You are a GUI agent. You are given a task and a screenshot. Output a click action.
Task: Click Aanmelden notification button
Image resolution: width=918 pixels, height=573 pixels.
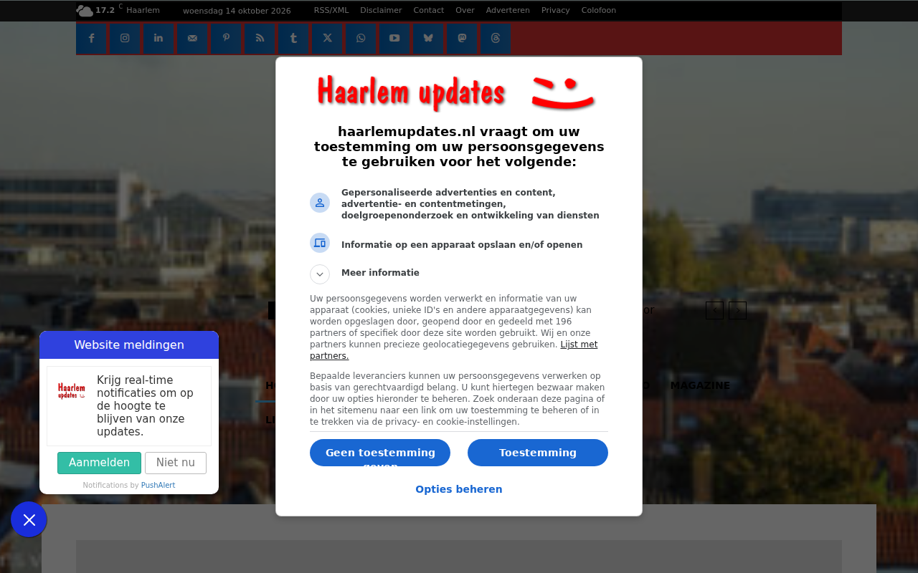(99, 463)
